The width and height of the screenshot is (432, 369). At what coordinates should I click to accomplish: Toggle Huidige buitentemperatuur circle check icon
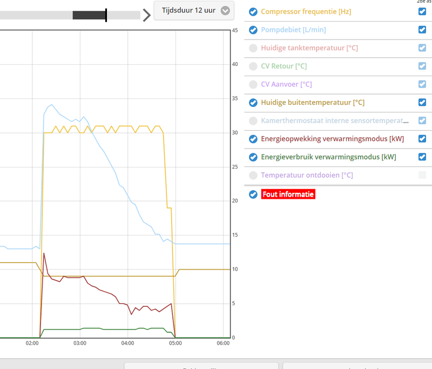tap(253, 103)
